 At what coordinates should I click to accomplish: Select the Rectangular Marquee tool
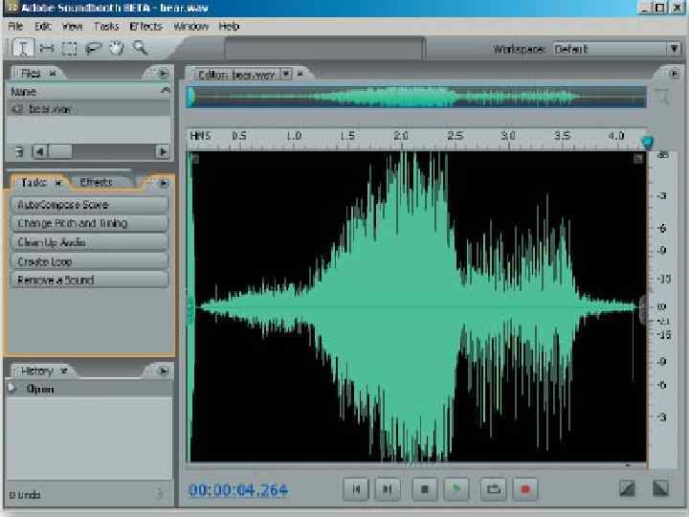[x=70, y=49]
